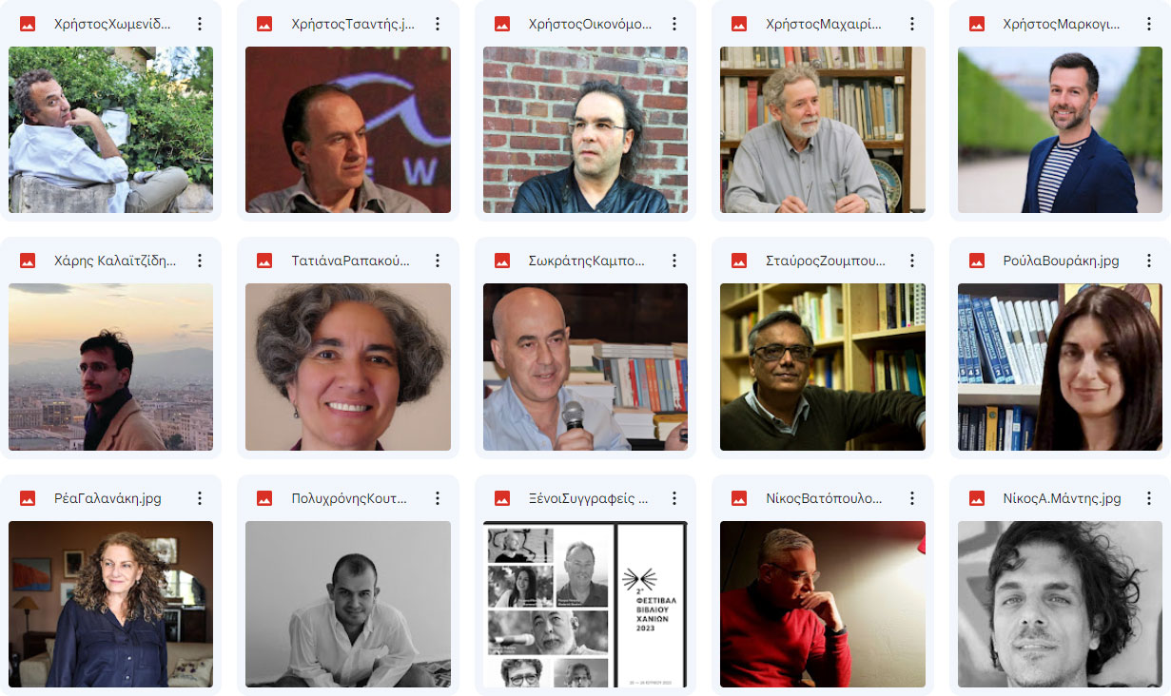Select ΞένοιΣυγγραφείς festival poster thumbnail
Image resolution: width=1171 pixels, height=696 pixels.
pyautogui.click(x=585, y=604)
